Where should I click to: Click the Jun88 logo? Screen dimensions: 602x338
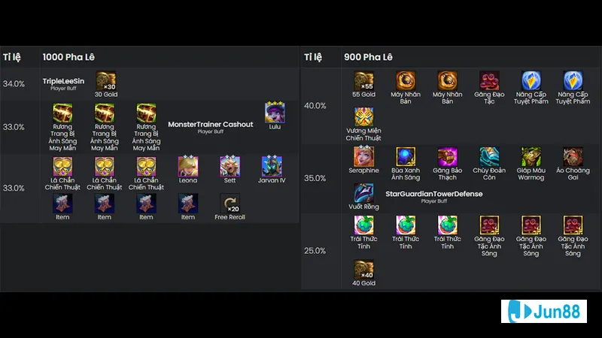click(x=543, y=311)
